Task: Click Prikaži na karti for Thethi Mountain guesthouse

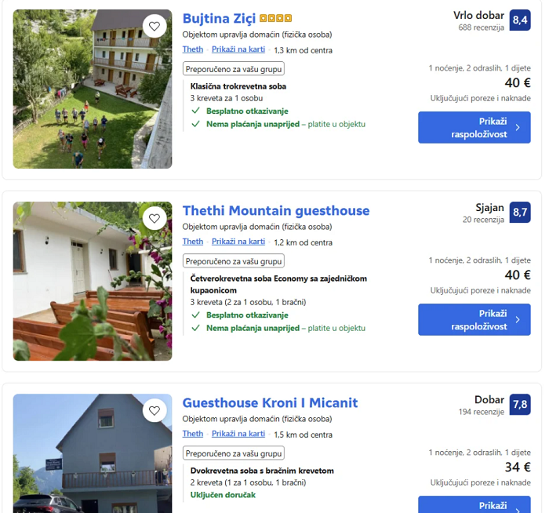Action: click(x=238, y=242)
